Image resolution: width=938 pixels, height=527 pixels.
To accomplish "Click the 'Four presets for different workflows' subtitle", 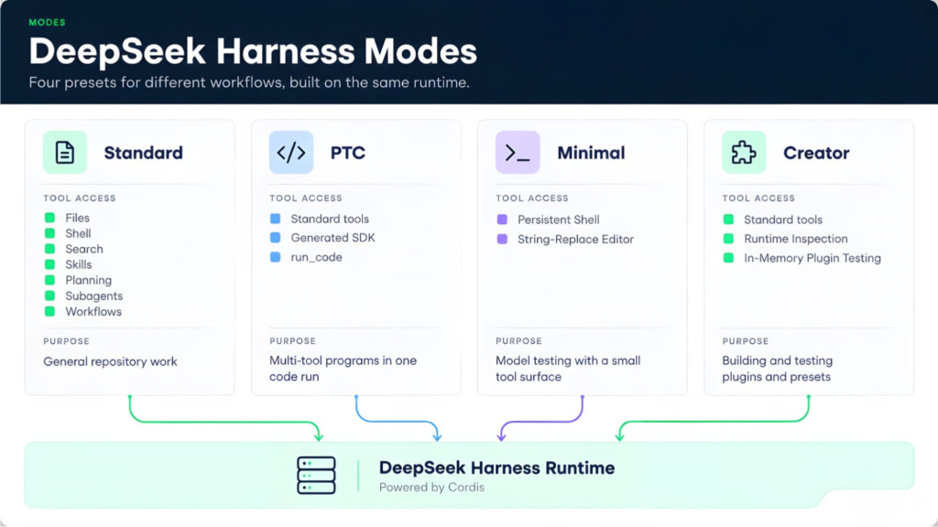I will [x=249, y=82].
